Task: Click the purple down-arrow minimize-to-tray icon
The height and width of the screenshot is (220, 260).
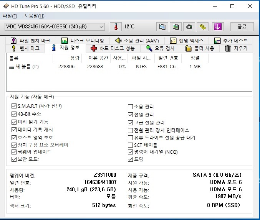Action: point(218,27)
